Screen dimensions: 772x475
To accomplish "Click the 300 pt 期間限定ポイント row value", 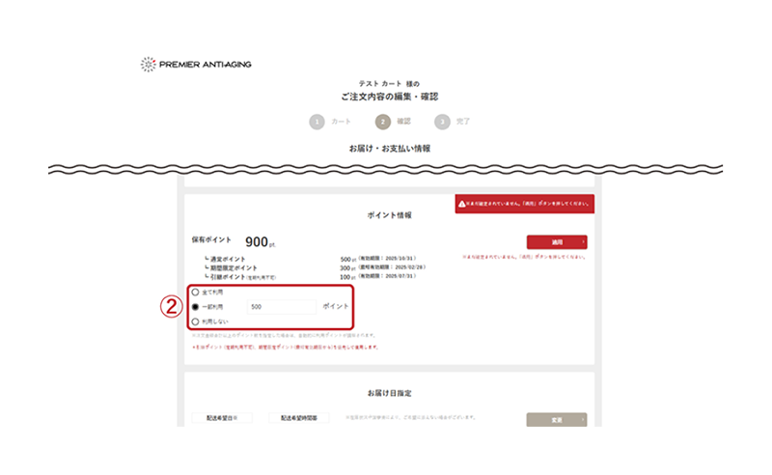I will pos(347,268).
